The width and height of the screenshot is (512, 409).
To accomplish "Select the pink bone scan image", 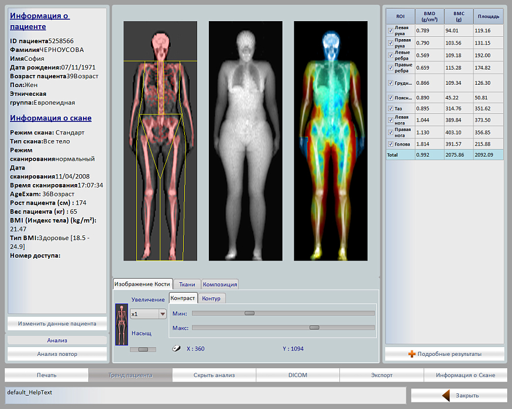I will (160, 141).
